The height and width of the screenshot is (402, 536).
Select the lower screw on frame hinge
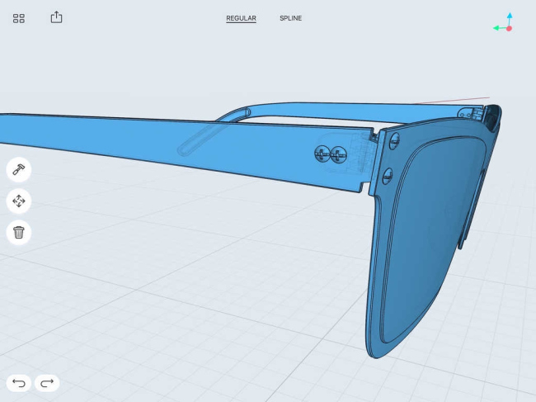[387, 173]
